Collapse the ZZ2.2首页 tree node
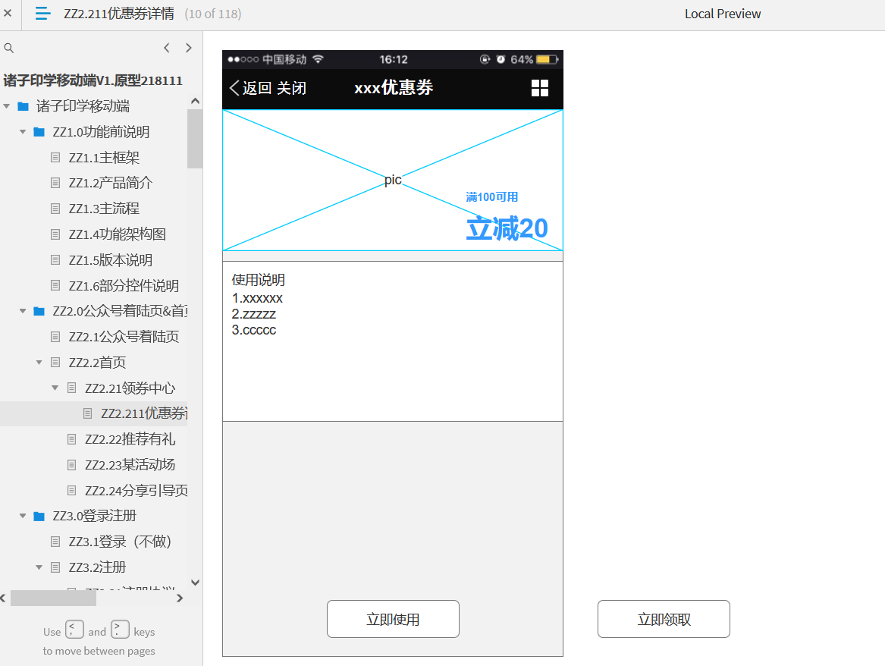885x666 pixels. [x=39, y=363]
